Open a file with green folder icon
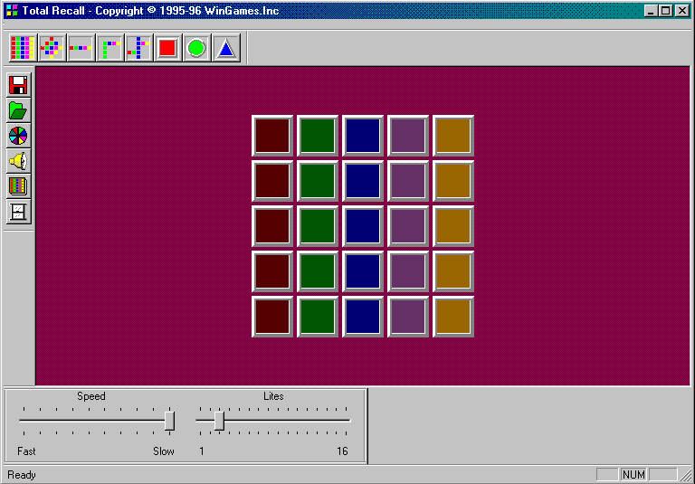 (x=19, y=110)
